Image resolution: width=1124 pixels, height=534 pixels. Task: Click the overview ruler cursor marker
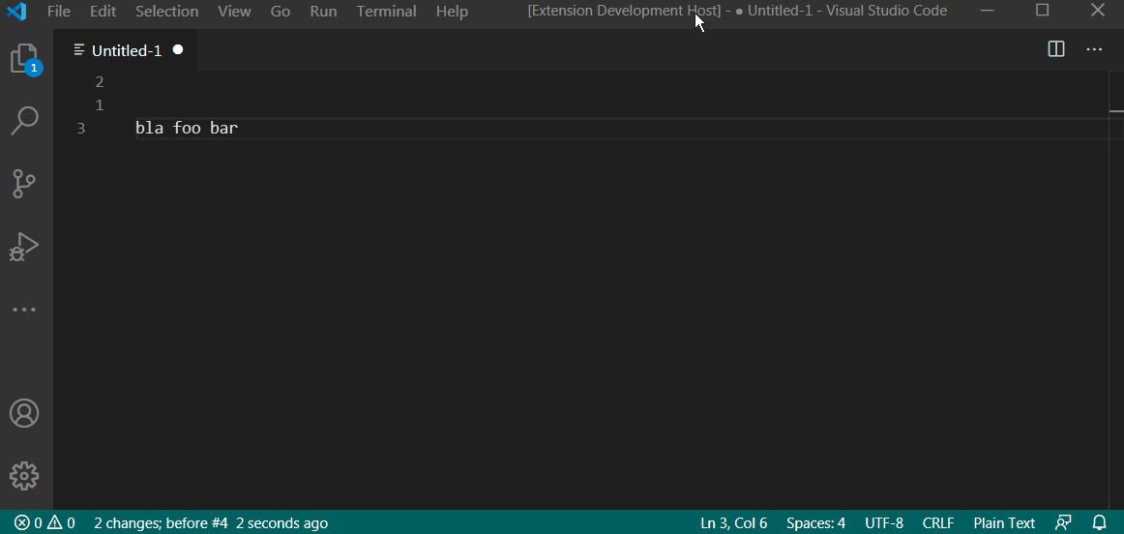(1116, 111)
